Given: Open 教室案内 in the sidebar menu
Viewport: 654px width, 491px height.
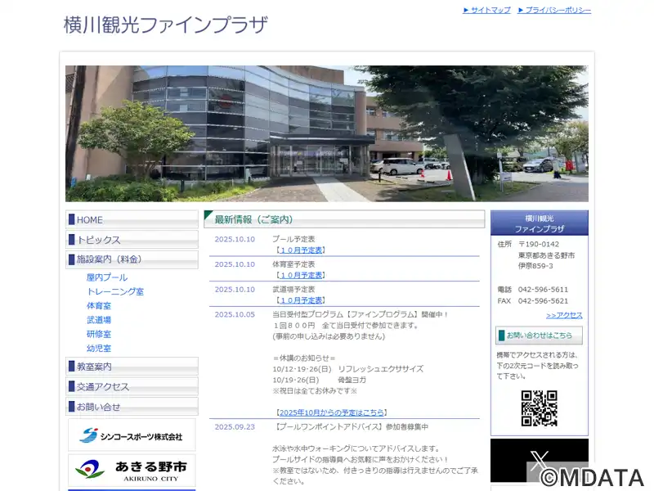Looking at the screenshot, I should click(x=94, y=367).
